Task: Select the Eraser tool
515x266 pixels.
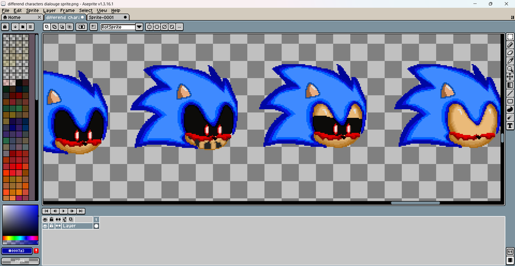Action: click(510, 53)
